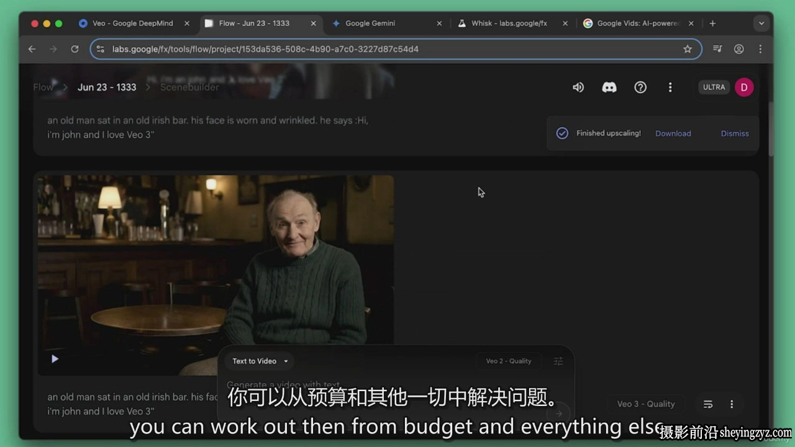Switch to the Google Vids tab
Screen dimensions: 795x447
click(638, 24)
